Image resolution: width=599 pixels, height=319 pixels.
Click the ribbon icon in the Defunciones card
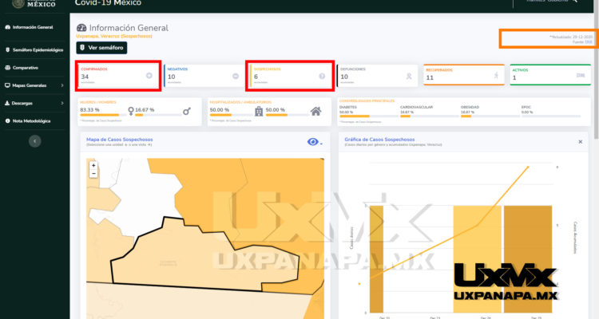(409, 77)
